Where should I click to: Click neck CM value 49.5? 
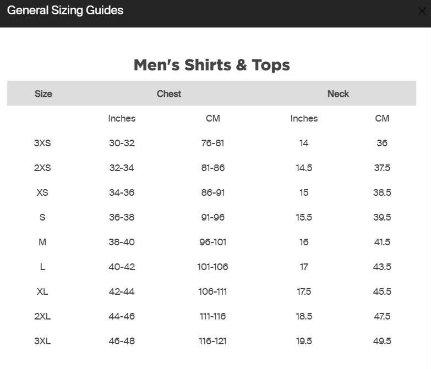click(x=382, y=341)
